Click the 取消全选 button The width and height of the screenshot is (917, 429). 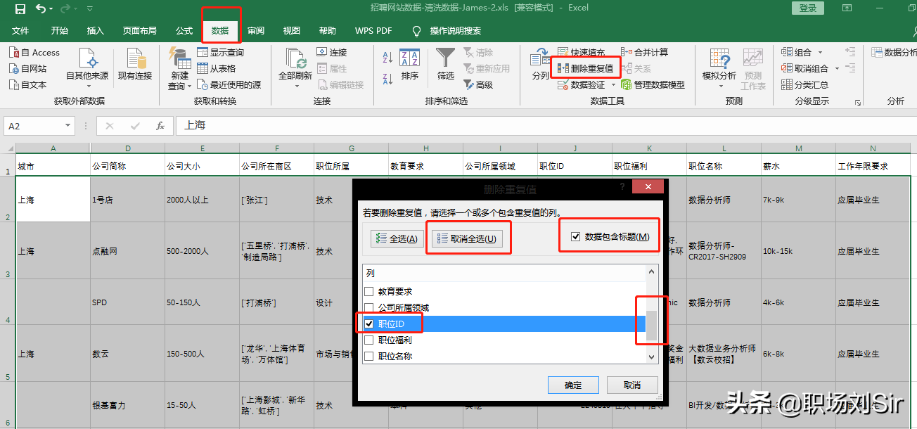point(467,239)
